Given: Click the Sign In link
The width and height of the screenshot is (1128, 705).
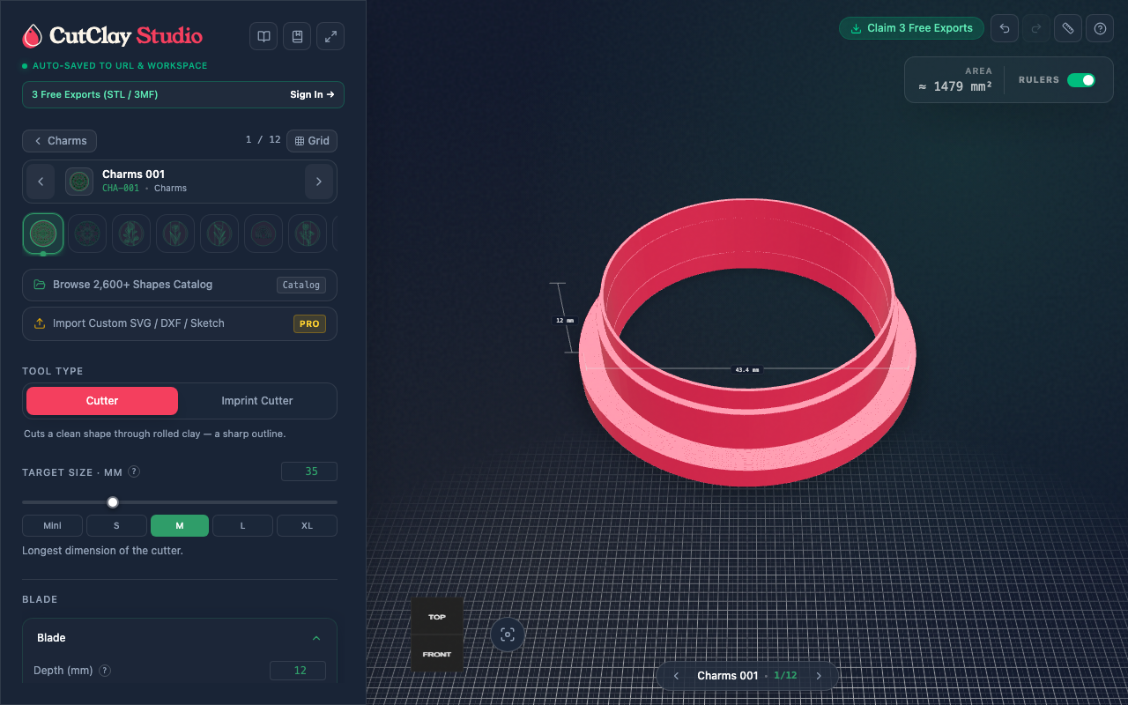Looking at the screenshot, I should click(312, 94).
